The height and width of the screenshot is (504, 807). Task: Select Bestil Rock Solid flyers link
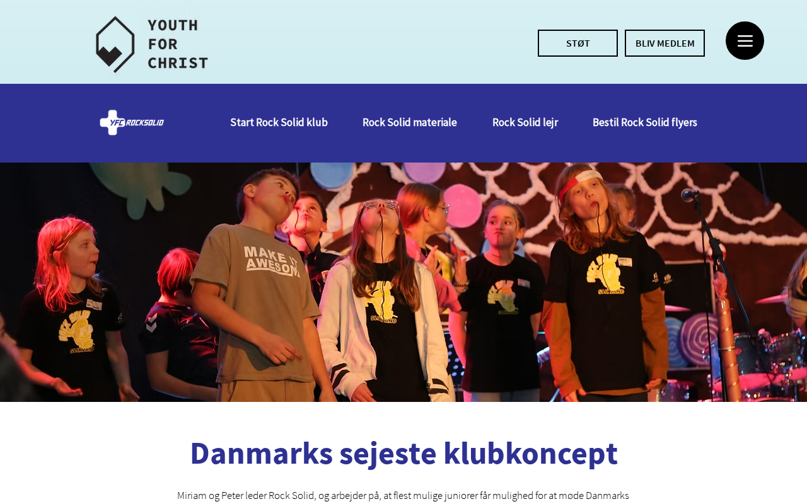point(645,122)
